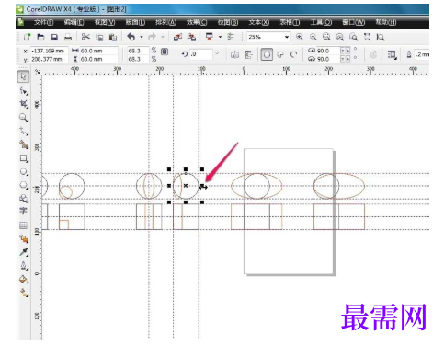Cut the selected object
The height and width of the screenshot is (346, 444).
(x=85, y=37)
